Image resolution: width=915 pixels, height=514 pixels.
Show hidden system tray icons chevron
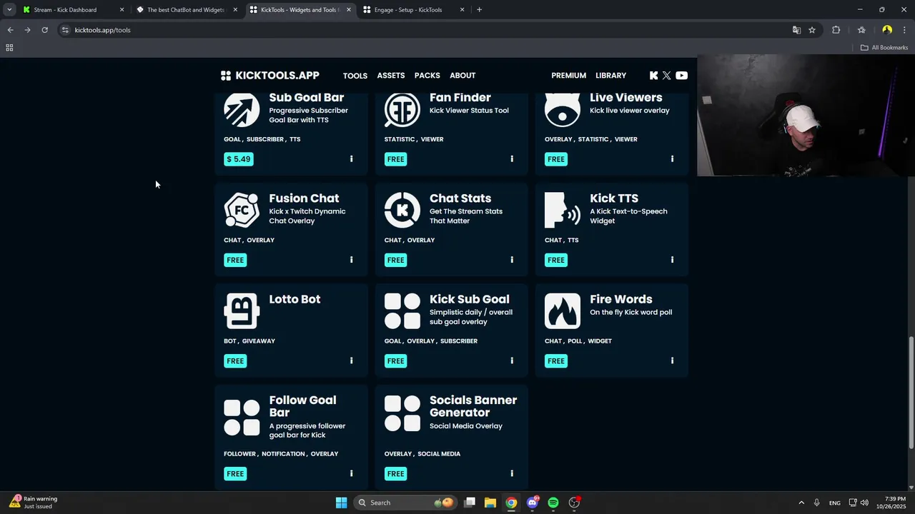(x=801, y=503)
